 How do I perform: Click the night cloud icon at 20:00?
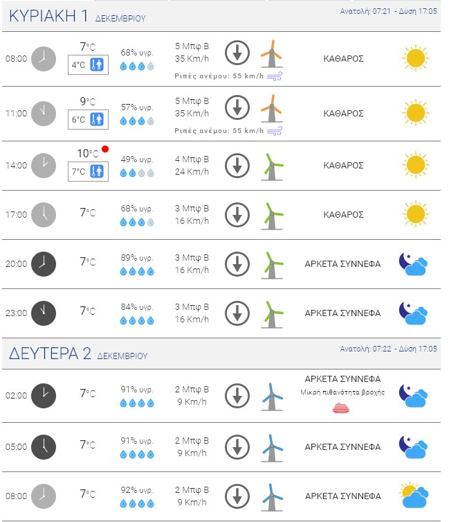point(414,263)
